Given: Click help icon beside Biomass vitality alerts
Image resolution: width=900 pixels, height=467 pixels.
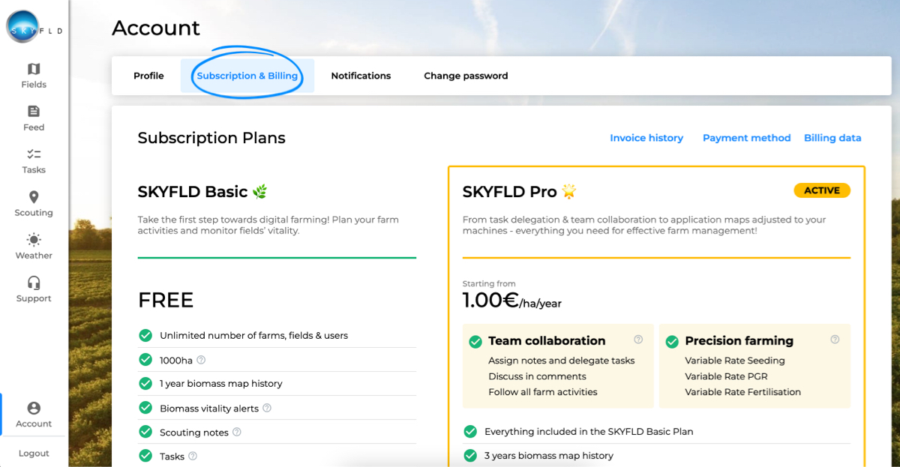Looking at the screenshot, I should (267, 408).
